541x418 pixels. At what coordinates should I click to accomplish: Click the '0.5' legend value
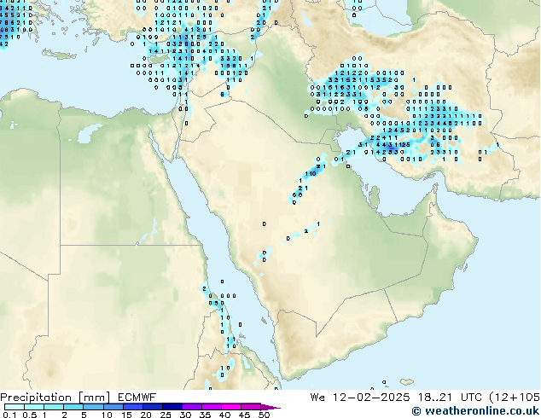[30, 415]
